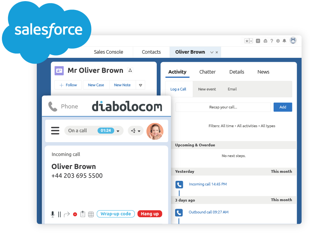Expand the Oliver Brown tab chevron menu

212,52
